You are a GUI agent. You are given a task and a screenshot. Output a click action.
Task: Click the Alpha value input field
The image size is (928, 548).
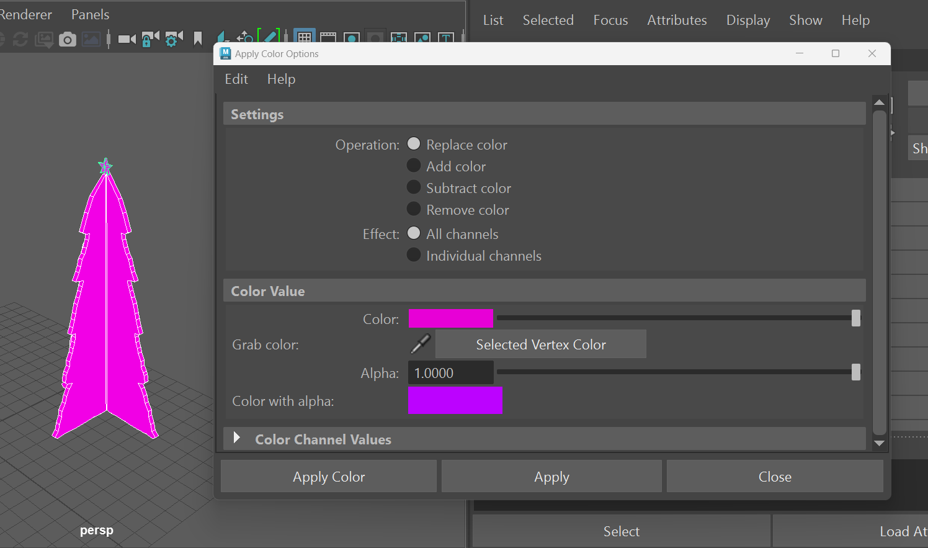tap(451, 372)
